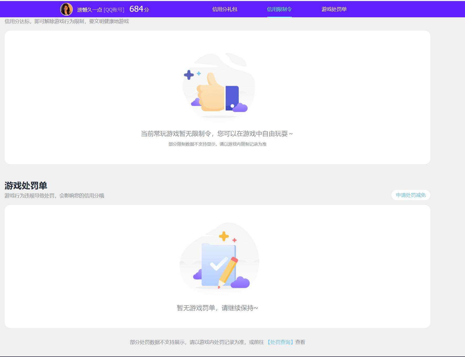Click the 684分 credit score
This screenshot has height=357, width=465.
(x=139, y=9)
